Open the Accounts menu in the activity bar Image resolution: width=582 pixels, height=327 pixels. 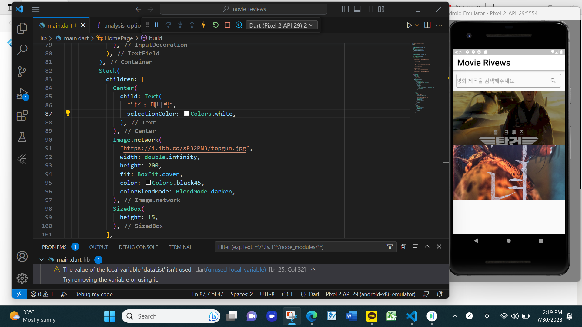(22, 256)
